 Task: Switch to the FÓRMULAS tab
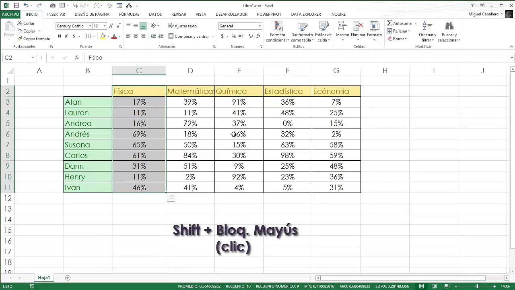(129, 14)
